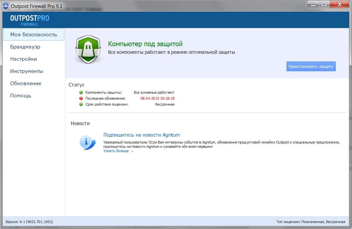Click Все основные работают status value
The image size is (352, 229).
click(x=154, y=92)
